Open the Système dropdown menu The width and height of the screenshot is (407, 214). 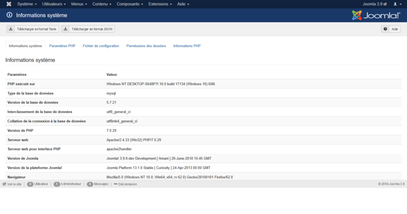(27, 4)
